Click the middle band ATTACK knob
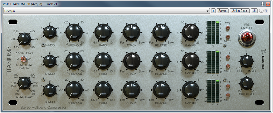Viewport: 273px width, 113px height. click(132, 61)
